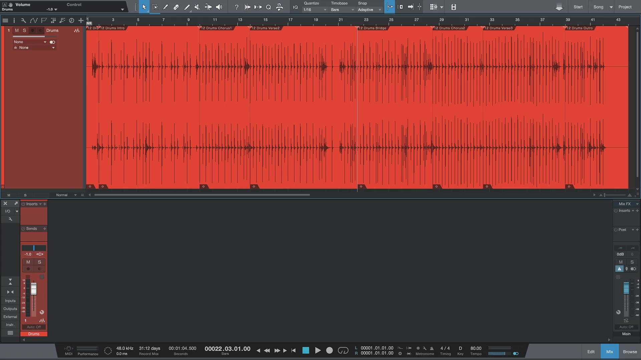Show the Outputs channels in mixer
The height and width of the screenshot is (360, 641).
click(10, 309)
